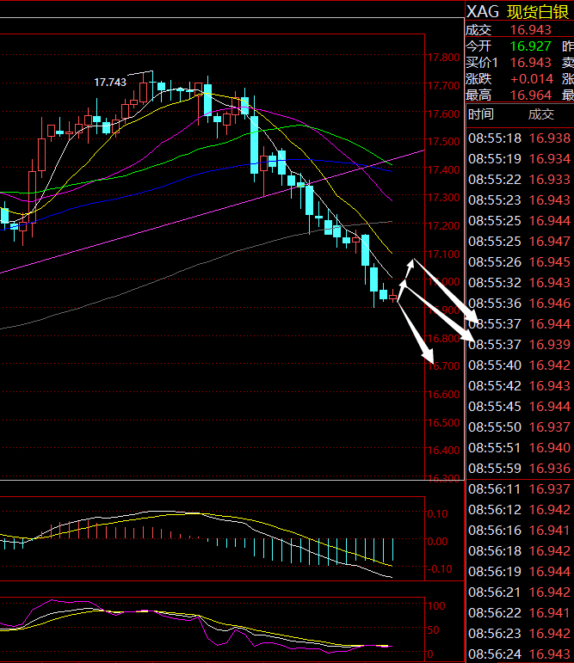Select the 08:55:59 tick time
The height and width of the screenshot is (663, 574).
click(x=495, y=469)
